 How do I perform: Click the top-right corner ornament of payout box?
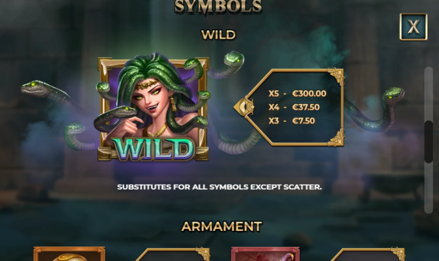pos(336,76)
